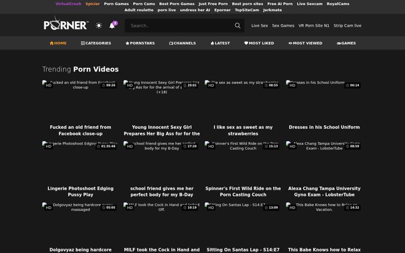The image size is (405, 253).
Task: Open the Adult roulette top bar link
Action: 139,10
